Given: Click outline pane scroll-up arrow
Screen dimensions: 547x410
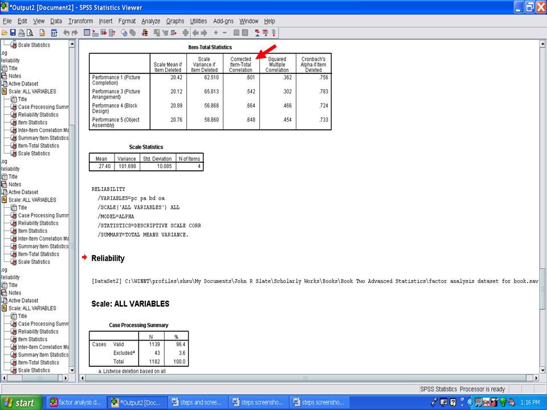Looking at the screenshot, I should pyautogui.click(x=72, y=44).
